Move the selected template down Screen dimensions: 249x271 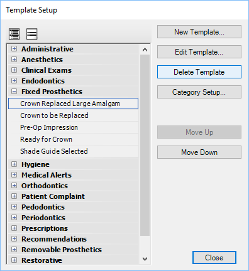tap(199, 152)
